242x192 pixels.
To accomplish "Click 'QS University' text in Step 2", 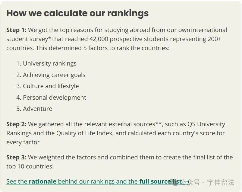I will pyautogui.click(x=206, y=124).
